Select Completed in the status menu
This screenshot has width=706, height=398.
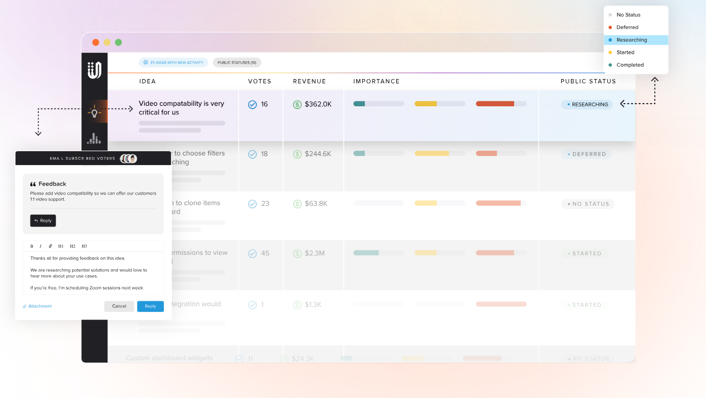630,65
